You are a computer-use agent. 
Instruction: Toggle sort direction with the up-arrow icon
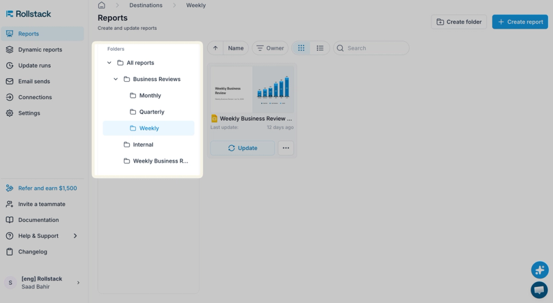click(x=215, y=48)
